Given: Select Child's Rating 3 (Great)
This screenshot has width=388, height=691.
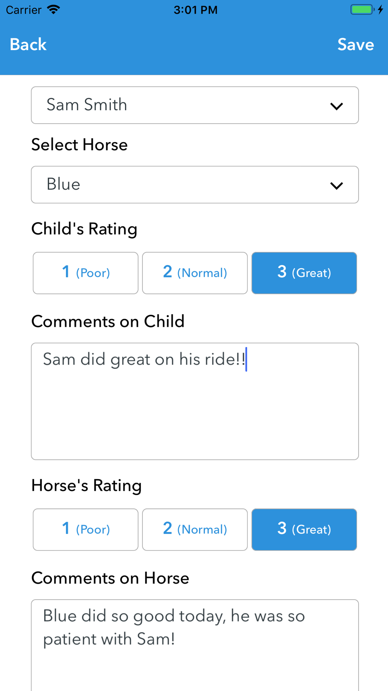Looking at the screenshot, I should click(x=304, y=273).
